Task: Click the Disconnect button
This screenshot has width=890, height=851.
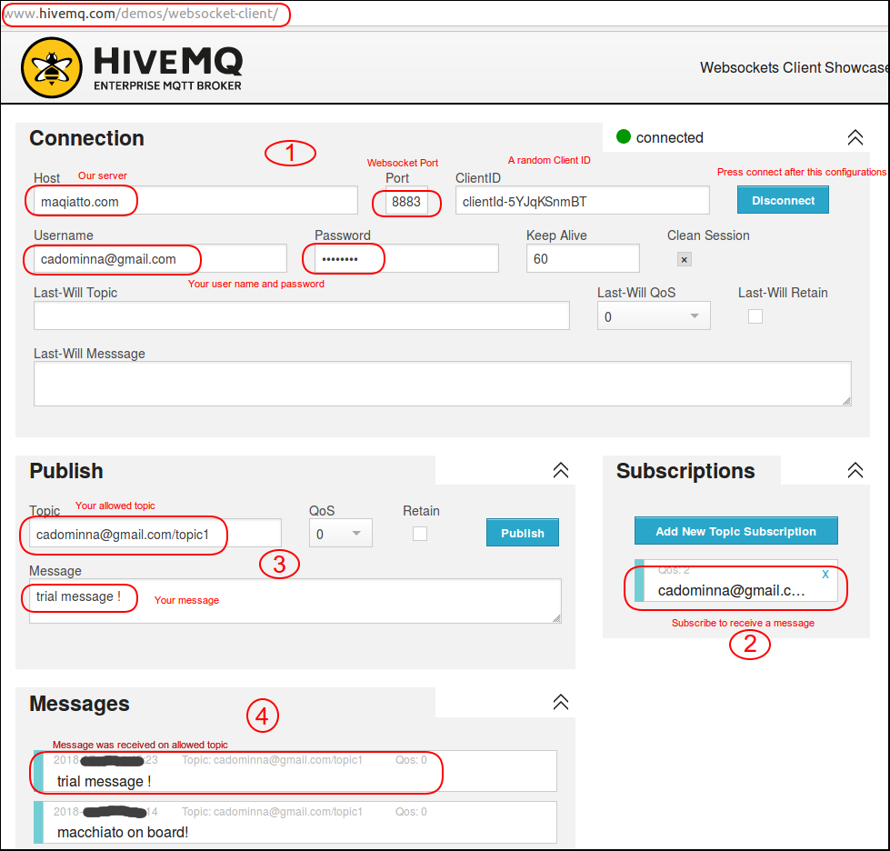Action: [783, 200]
